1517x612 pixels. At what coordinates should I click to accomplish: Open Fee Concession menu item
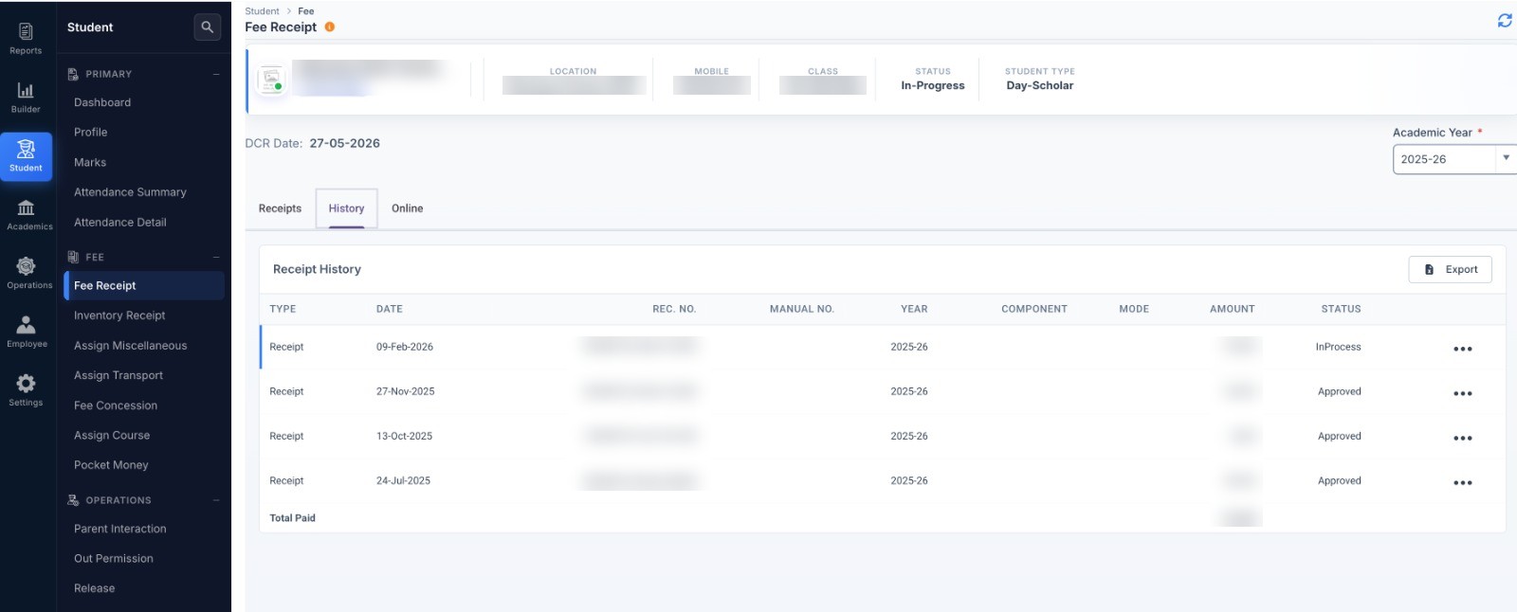tap(116, 405)
